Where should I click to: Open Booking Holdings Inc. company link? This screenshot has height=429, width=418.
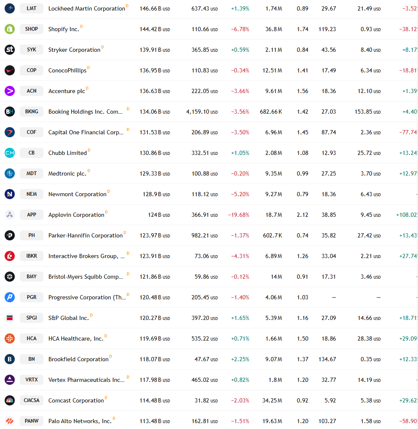[x=86, y=112]
